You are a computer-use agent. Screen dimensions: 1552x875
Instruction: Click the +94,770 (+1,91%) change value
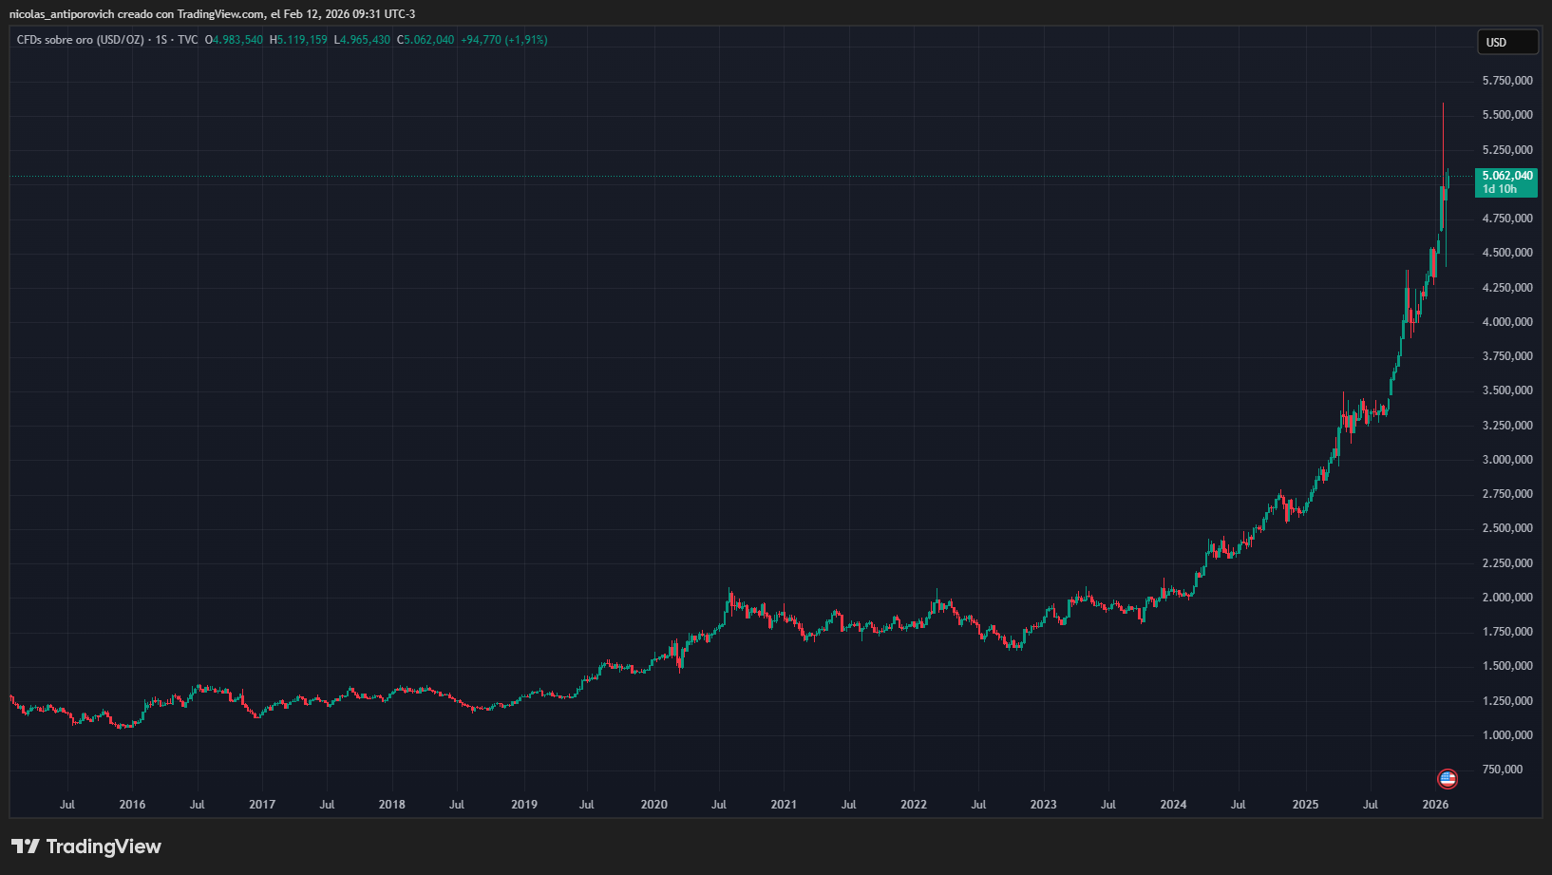[503, 40]
